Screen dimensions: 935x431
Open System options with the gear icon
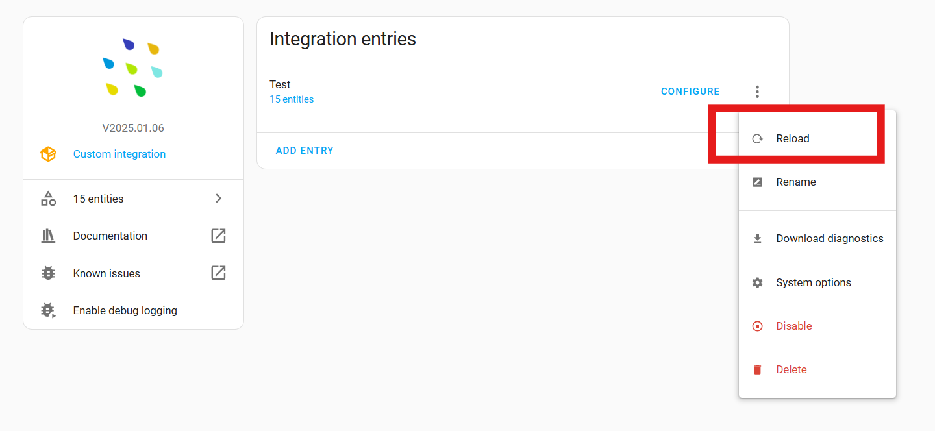pyautogui.click(x=757, y=283)
